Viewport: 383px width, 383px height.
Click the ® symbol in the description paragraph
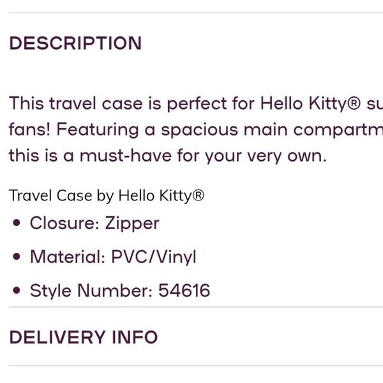pyautogui.click(x=354, y=103)
